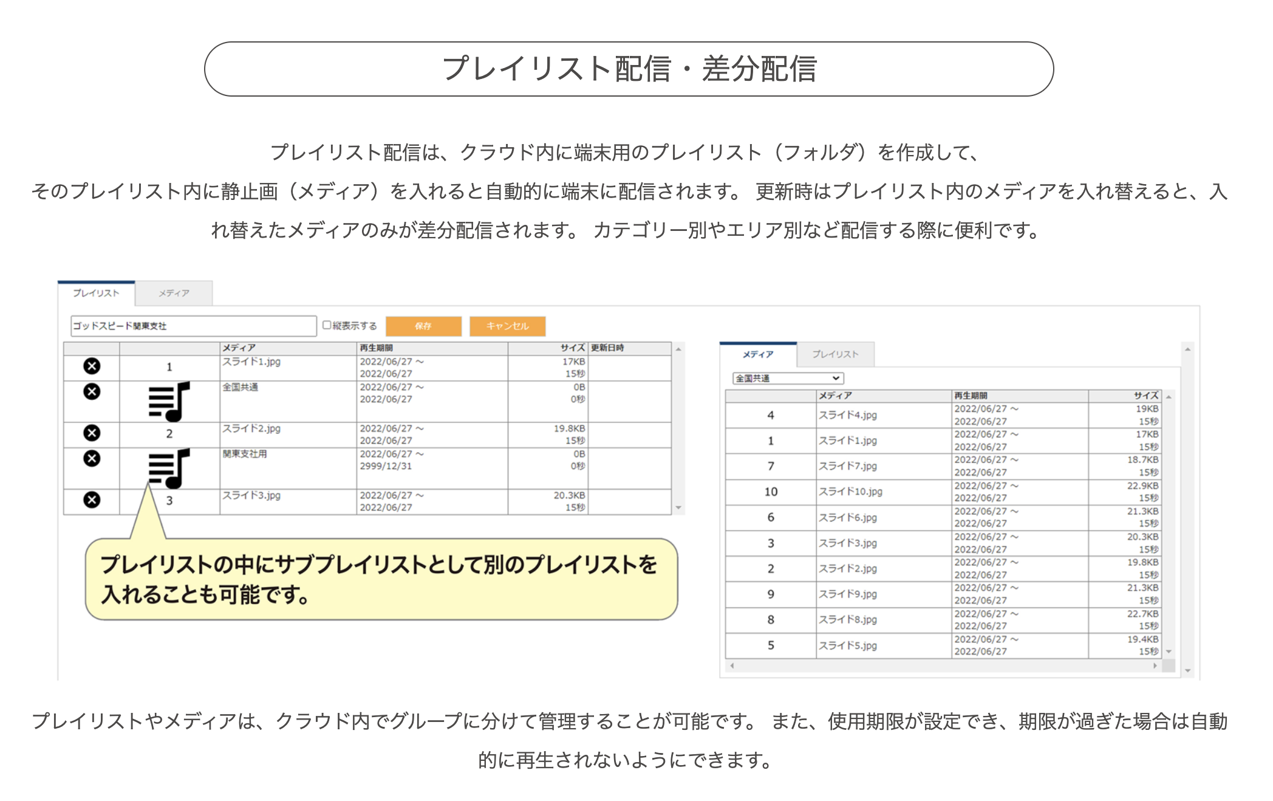Click media list horizontal scrollbar track

(x=944, y=665)
